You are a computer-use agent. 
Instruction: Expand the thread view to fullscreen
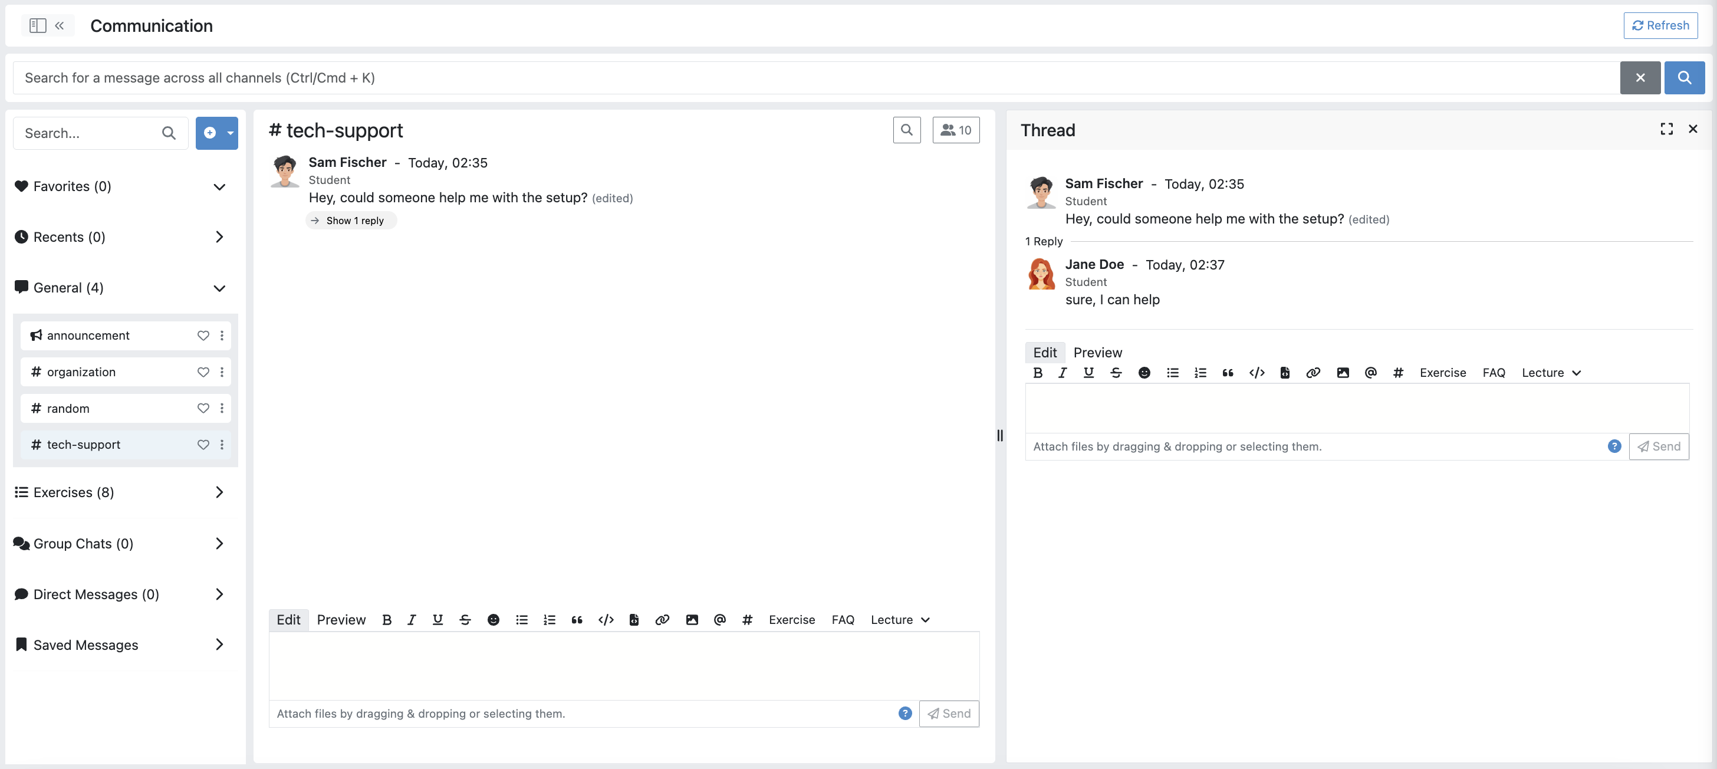pyautogui.click(x=1666, y=129)
